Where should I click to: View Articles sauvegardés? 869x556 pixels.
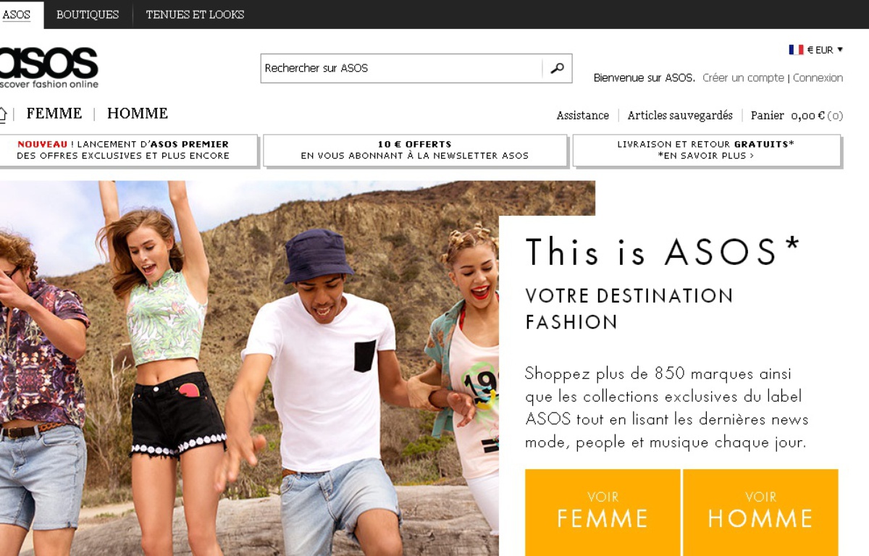(680, 116)
